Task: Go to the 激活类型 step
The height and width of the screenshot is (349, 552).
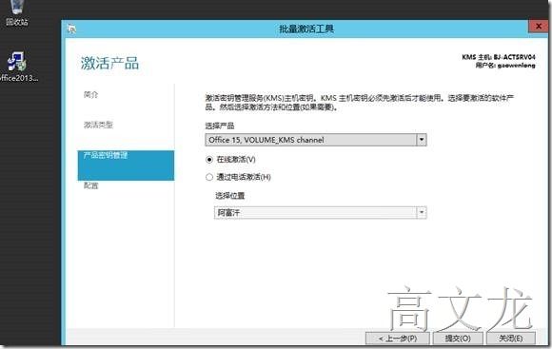Action: [x=98, y=125]
